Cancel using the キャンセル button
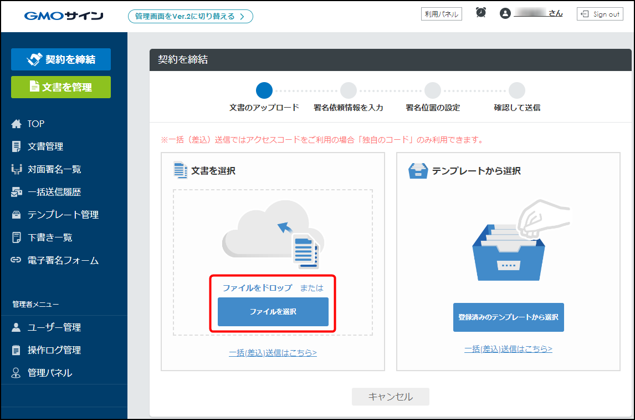 tap(390, 397)
